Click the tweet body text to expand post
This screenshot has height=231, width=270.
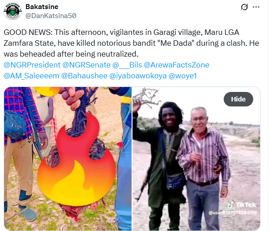(x=131, y=43)
